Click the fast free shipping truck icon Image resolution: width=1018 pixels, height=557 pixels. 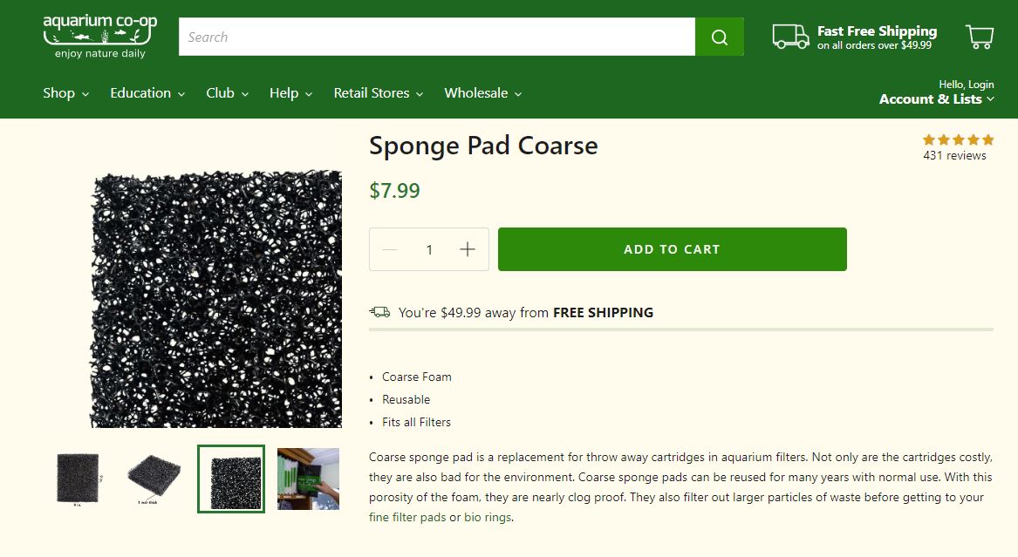coord(790,37)
